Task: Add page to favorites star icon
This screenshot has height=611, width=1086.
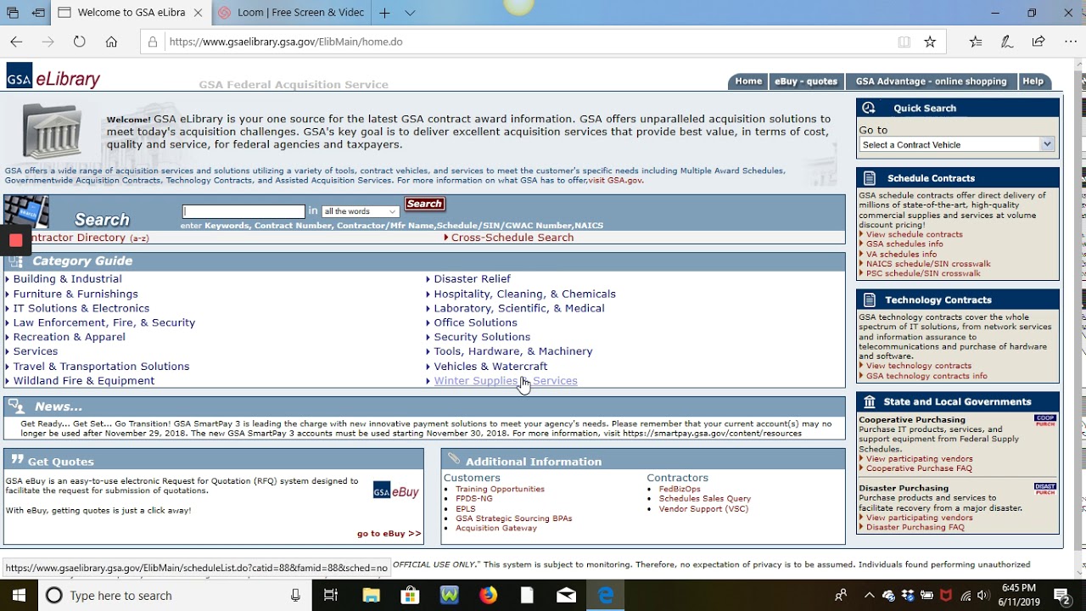Action: (930, 42)
